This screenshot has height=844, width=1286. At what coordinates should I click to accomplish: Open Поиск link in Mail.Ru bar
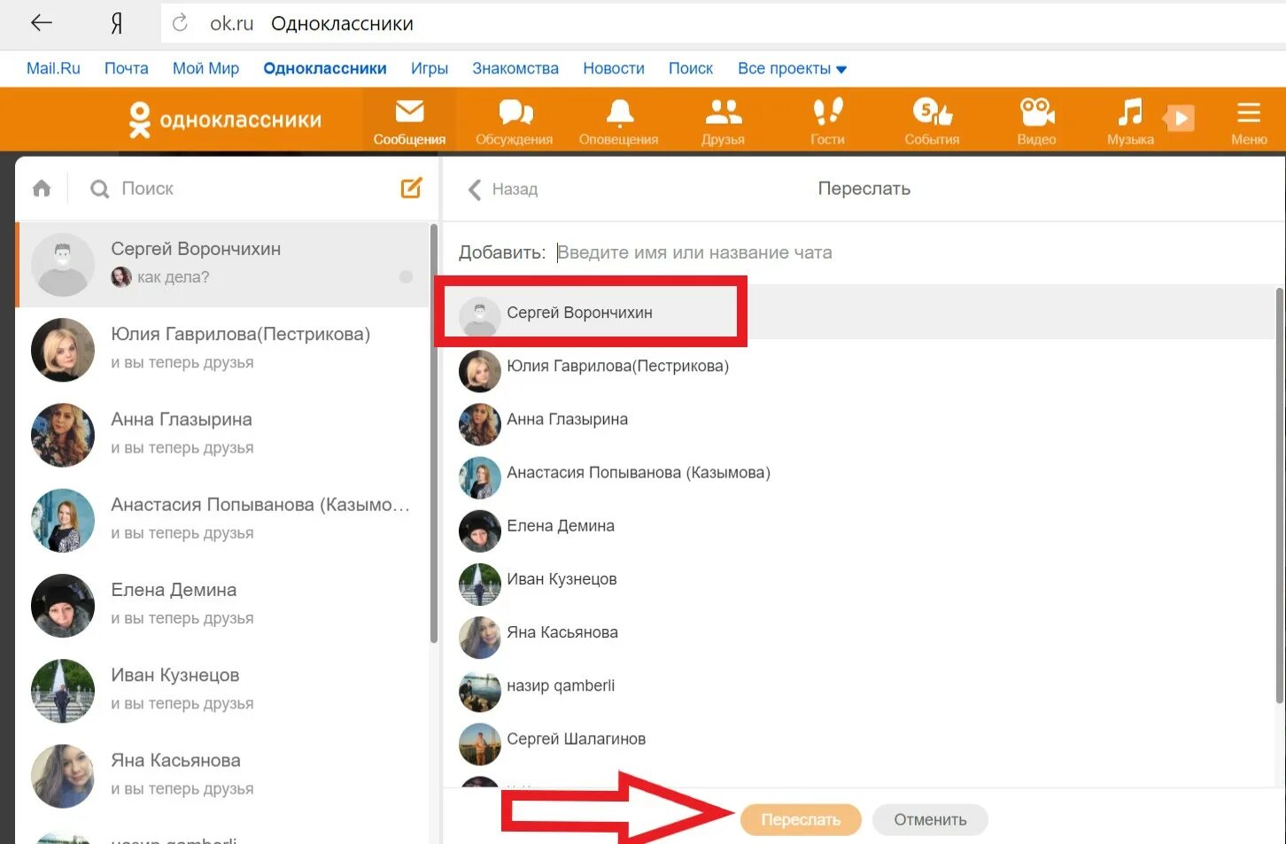pos(691,68)
